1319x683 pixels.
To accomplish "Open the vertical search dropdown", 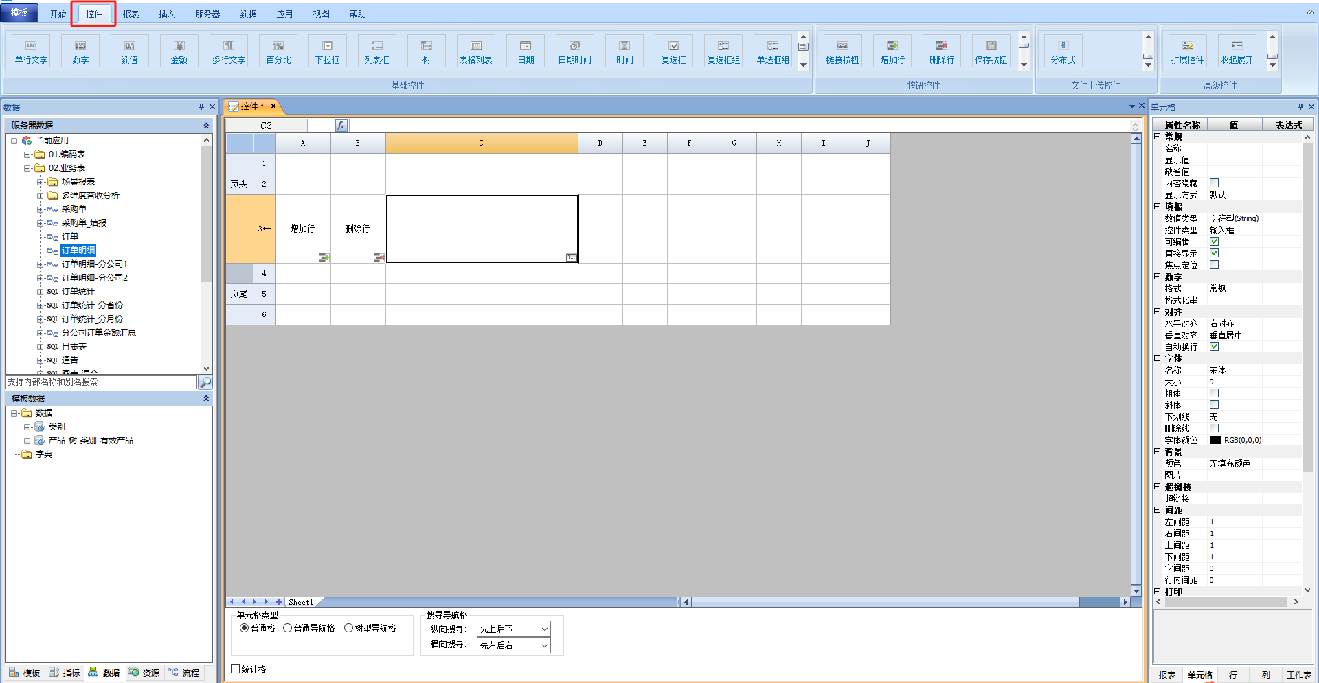I will (x=513, y=629).
